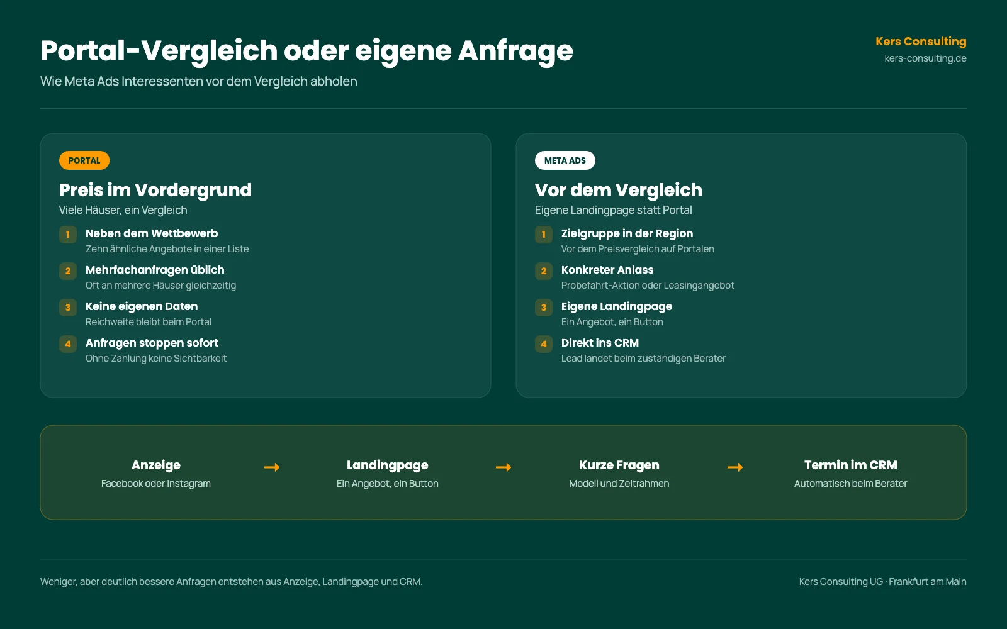Select number 3 badge beside Eigene Landingpage
Viewport: 1007px width, 629px height.
pyautogui.click(x=544, y=308)
